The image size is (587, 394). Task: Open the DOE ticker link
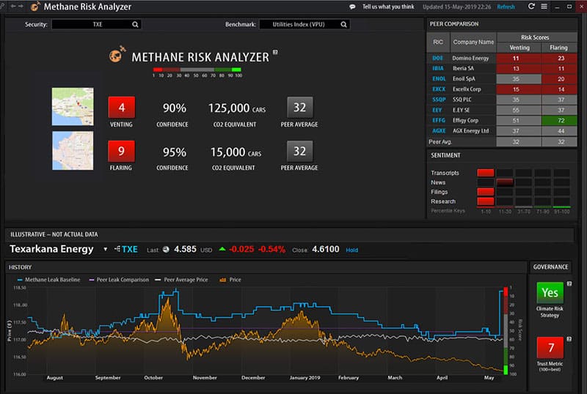pos(437,59)
